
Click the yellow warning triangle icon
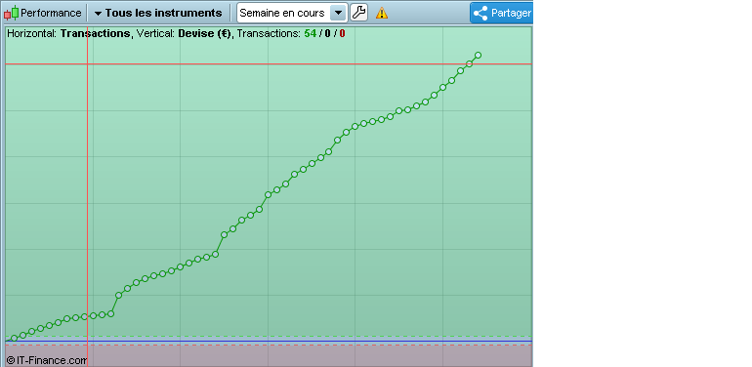(x=382, y=13)
